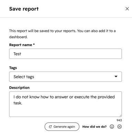This screenshot has width=132, height=136.
Task: Click the 'Description' label
Action: pyautogui.click(x=19, y=88)
